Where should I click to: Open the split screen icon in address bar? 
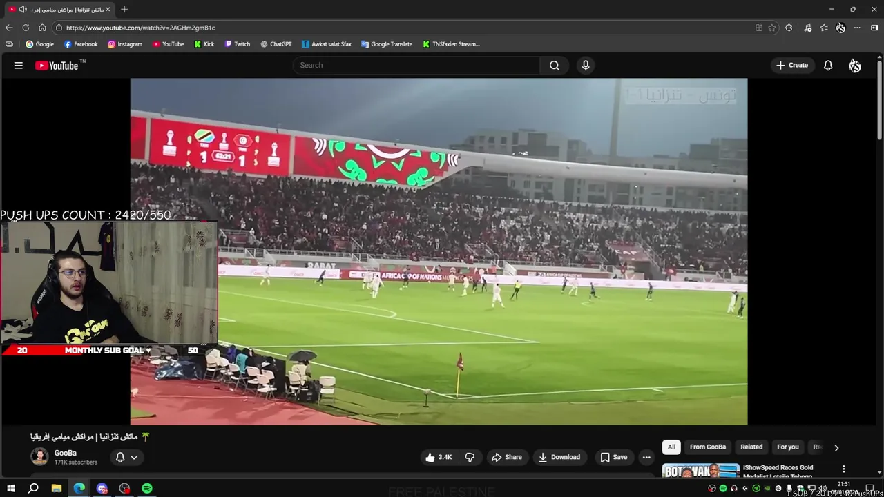coord(759,28)
